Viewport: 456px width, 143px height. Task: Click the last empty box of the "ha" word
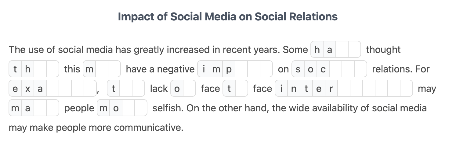(x=354, y=50)
